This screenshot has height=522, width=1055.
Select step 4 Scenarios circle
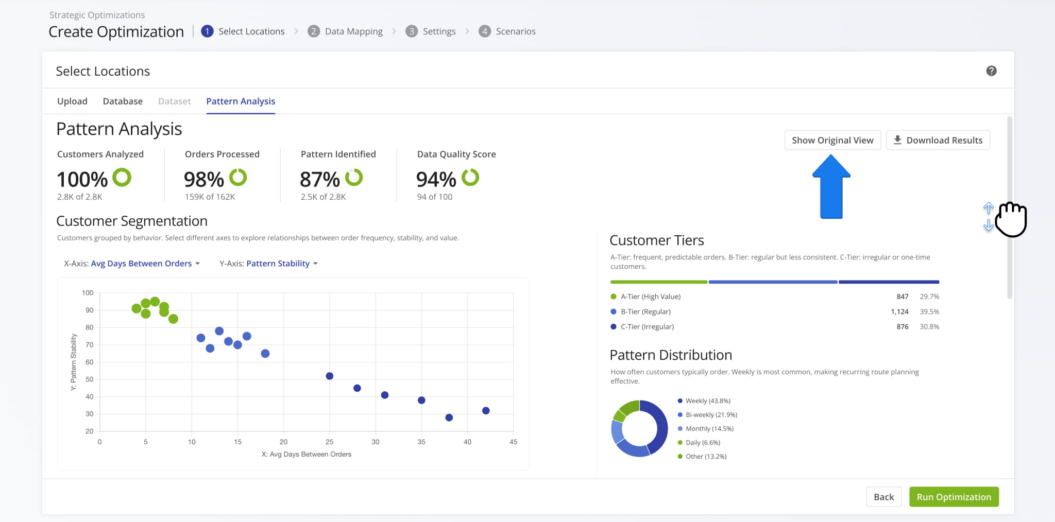(484, 31)
